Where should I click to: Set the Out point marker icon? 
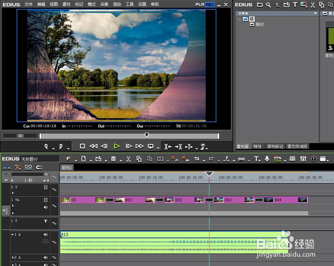[61, 147]
